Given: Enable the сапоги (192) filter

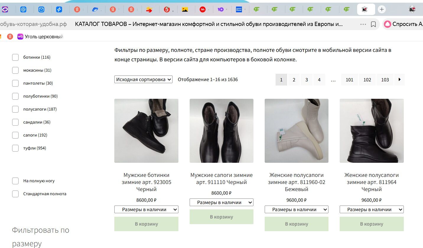Looking at the screenshot, I should (15, 135).
